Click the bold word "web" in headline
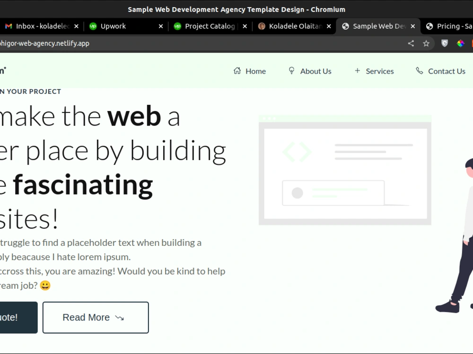 pyautogui.click(x=134, y=116)
